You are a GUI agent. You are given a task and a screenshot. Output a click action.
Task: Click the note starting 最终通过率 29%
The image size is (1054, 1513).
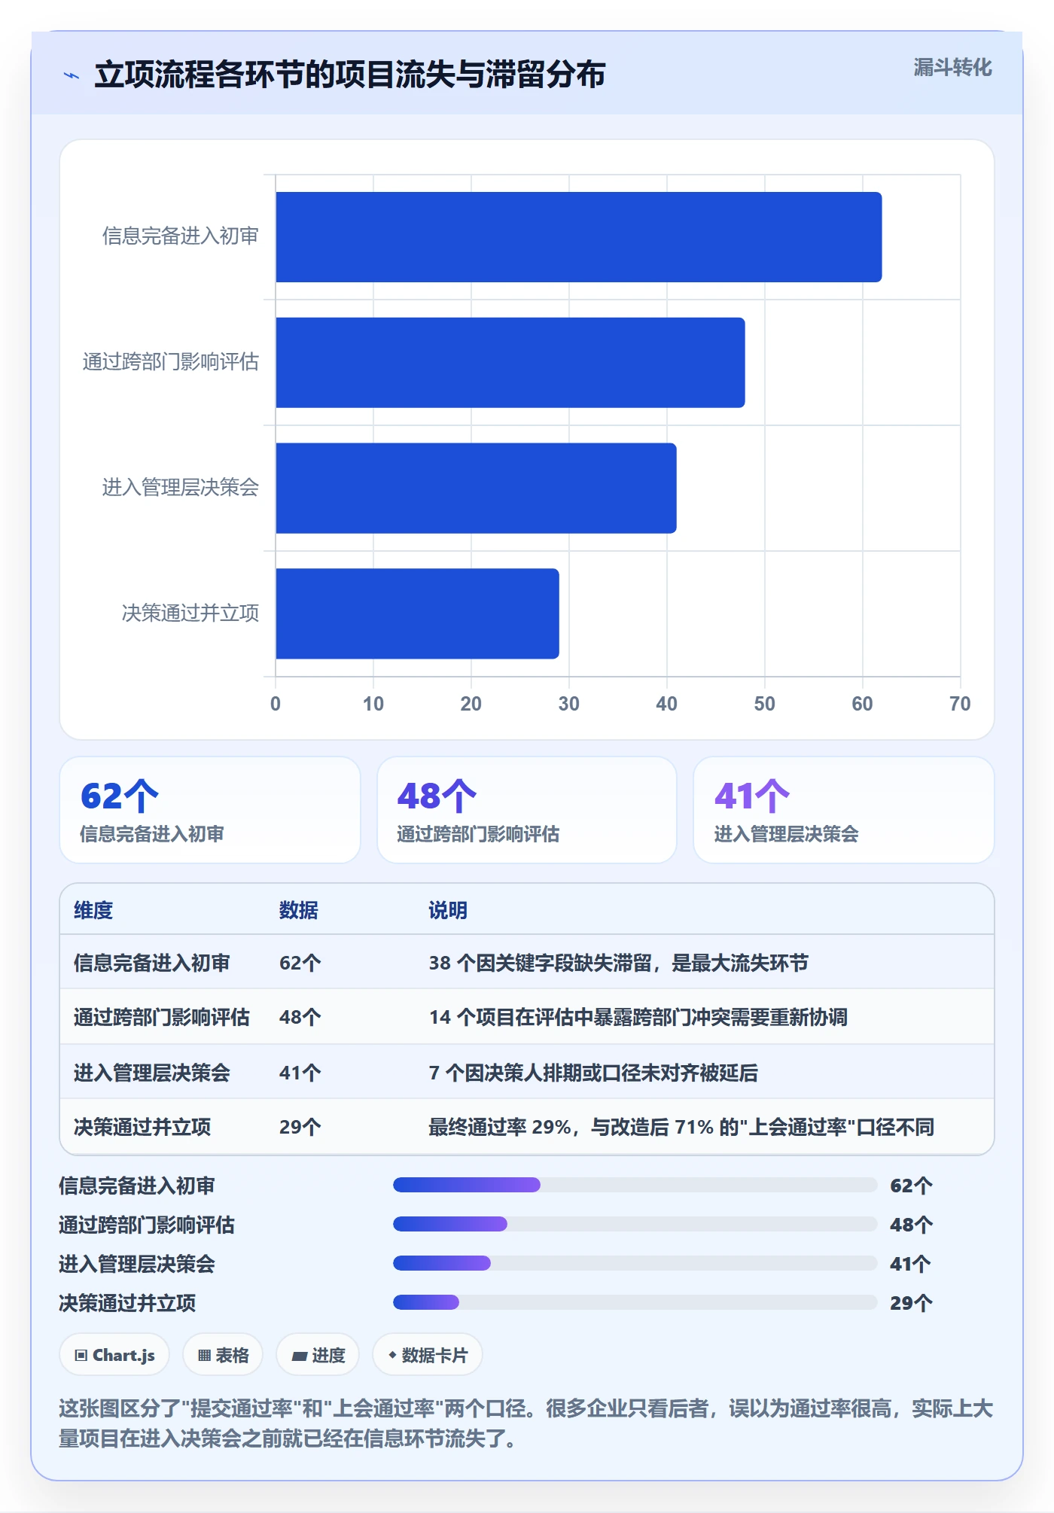tap(681, 1126)
